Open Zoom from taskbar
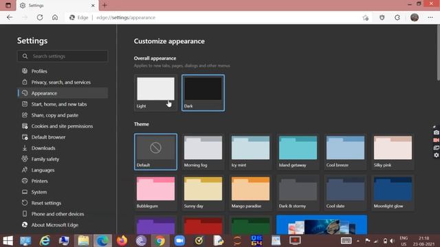This screenshot has height=247, width=440. pyautogui.click(x=179, y=241)
